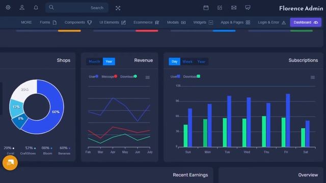Click the orange progress bar
Screen dimensions: 326x183
(69, 30)
